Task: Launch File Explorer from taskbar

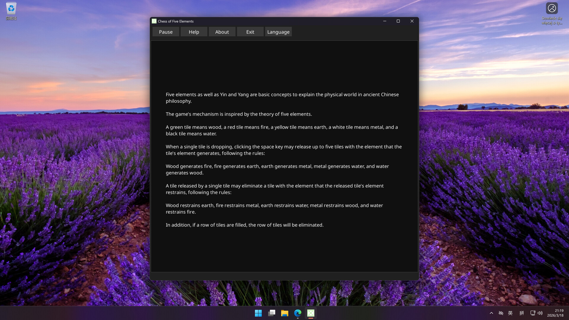Action: click(284, 313)
